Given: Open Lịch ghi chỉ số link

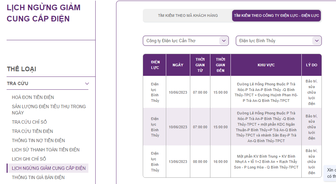Looking at the screenshot, I should coord(29,159).
